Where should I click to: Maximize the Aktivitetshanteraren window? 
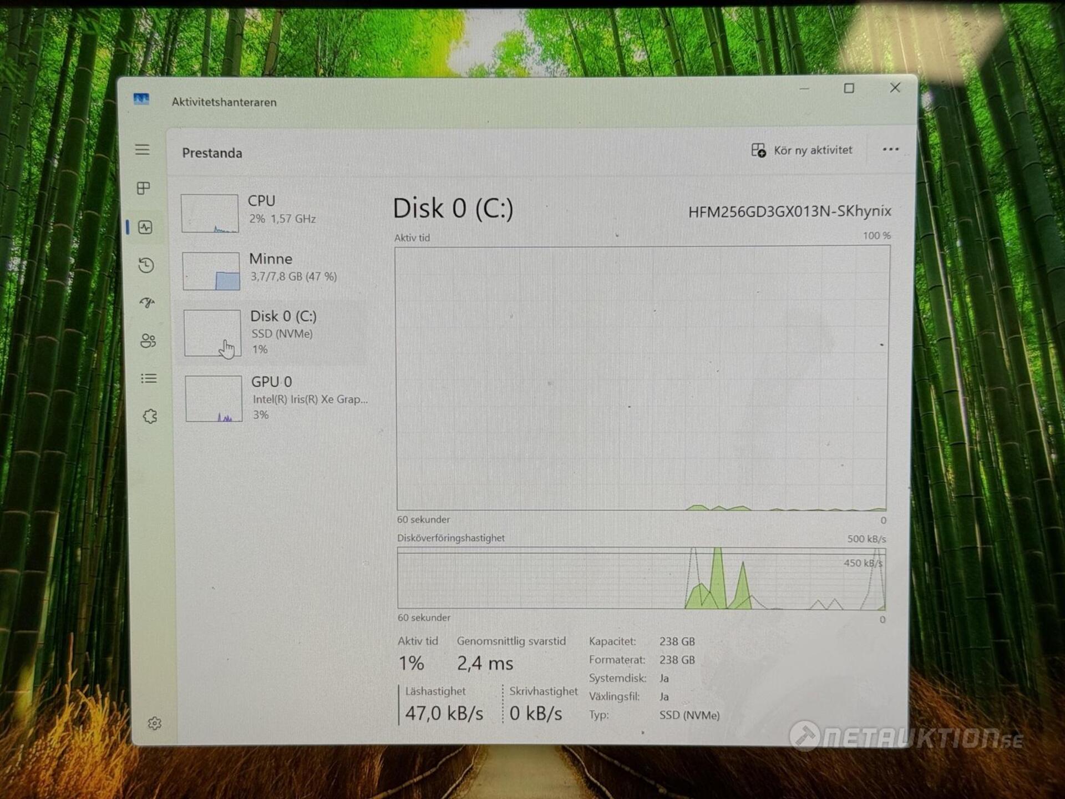[x=849, y=88]
